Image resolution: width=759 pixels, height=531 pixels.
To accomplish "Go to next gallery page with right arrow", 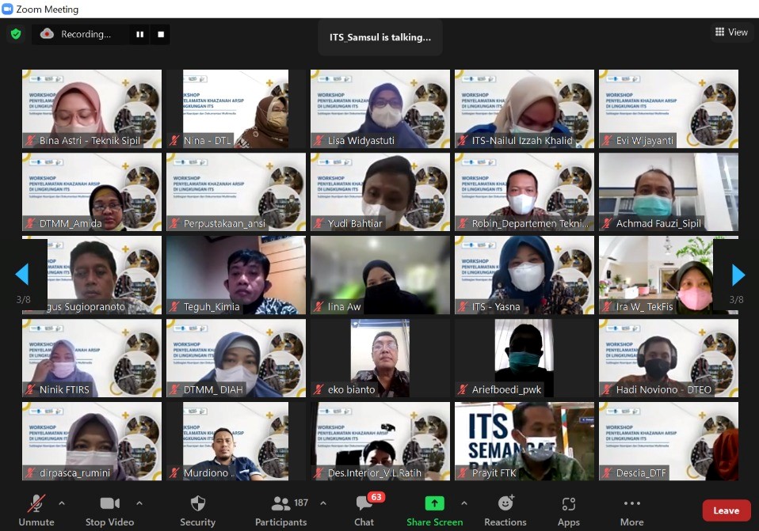I will tap(738, 275).
